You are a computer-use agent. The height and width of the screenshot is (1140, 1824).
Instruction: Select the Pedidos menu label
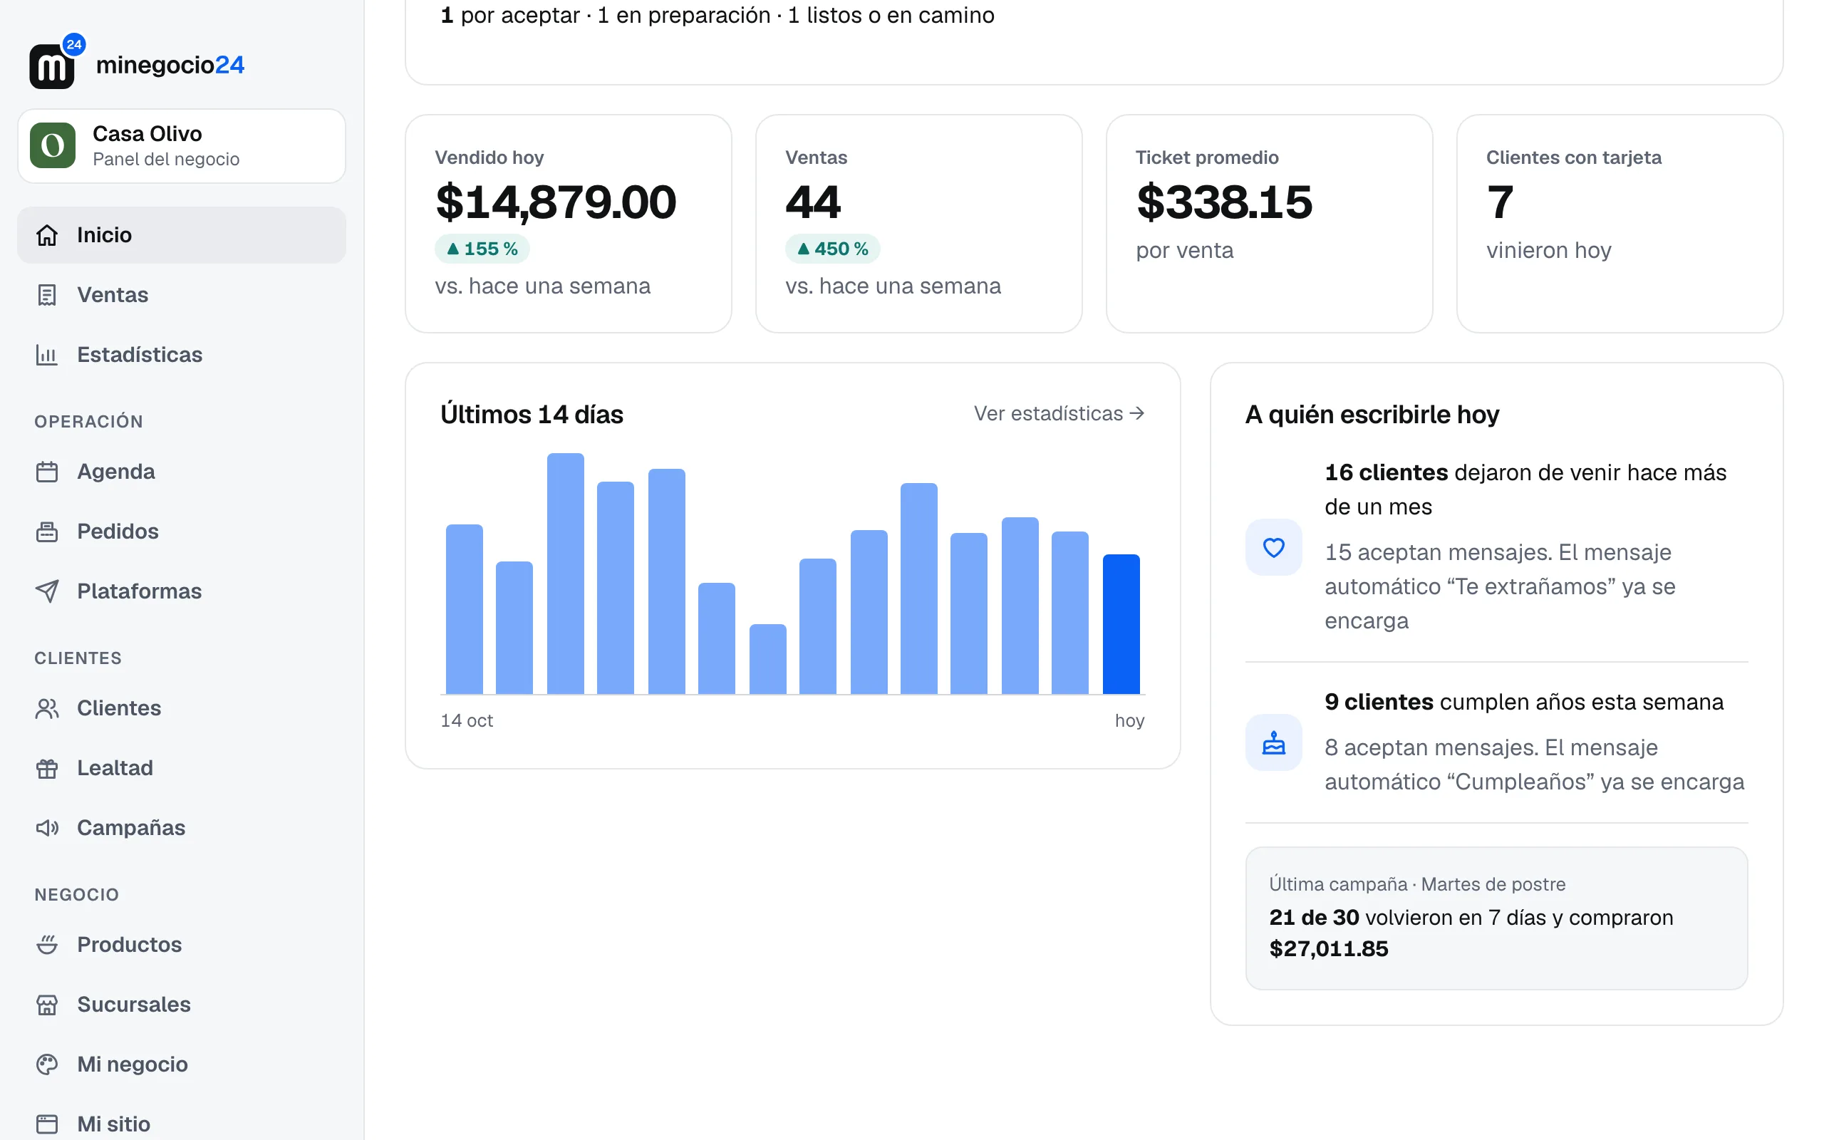click(x=118, y=532)
